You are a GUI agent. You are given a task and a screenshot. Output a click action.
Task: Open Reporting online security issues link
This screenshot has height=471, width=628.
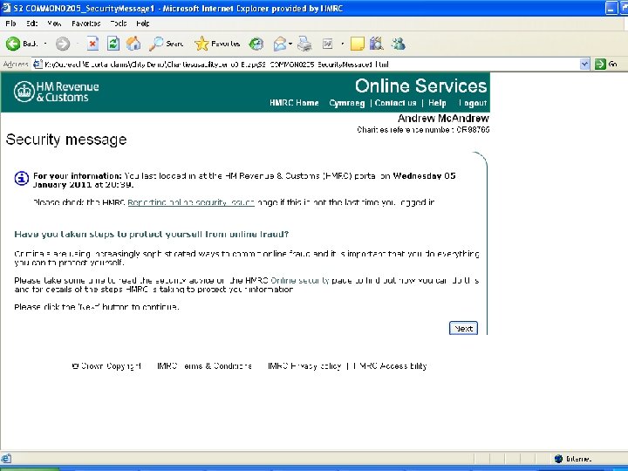pos(191,202)
